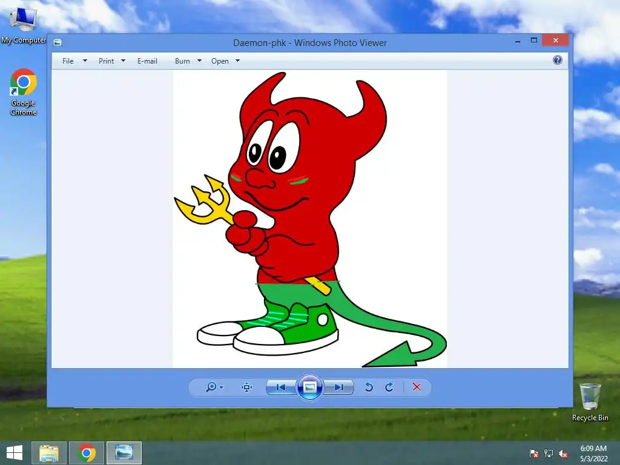Delete the photo with red X

tap(417, 387)
